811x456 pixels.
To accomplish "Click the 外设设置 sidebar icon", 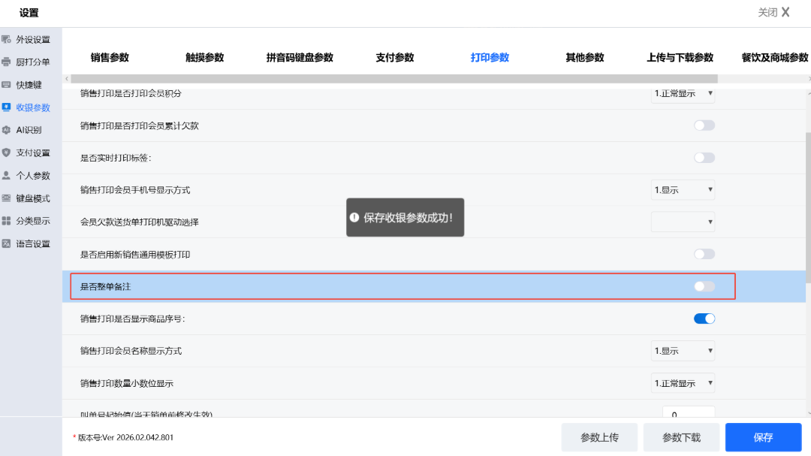I will point(7,39).
